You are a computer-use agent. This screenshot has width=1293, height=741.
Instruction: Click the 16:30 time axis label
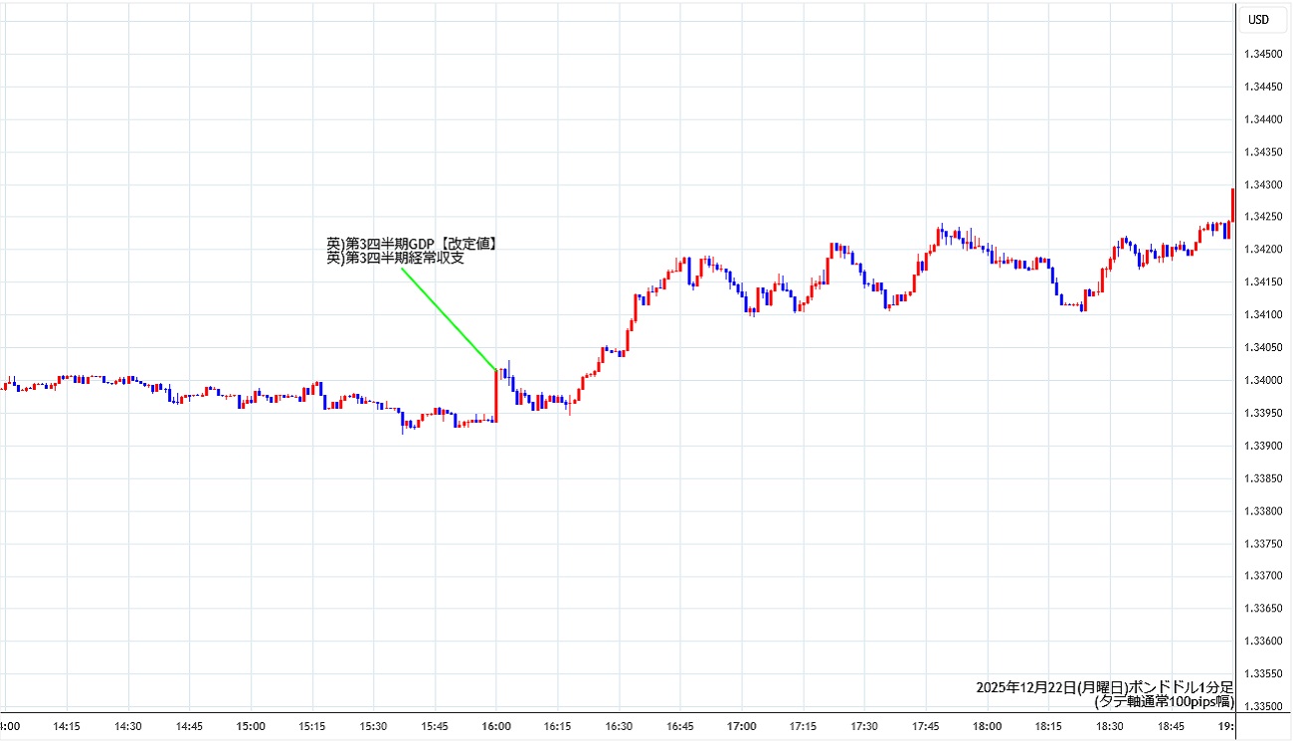619,726
